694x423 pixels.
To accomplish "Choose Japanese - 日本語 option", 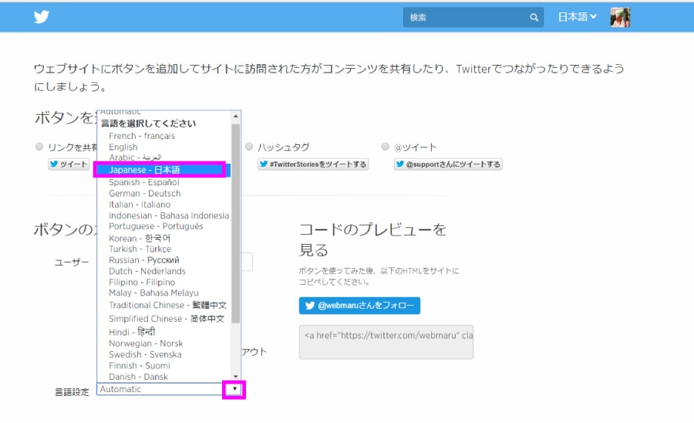I will coord(163,170).
